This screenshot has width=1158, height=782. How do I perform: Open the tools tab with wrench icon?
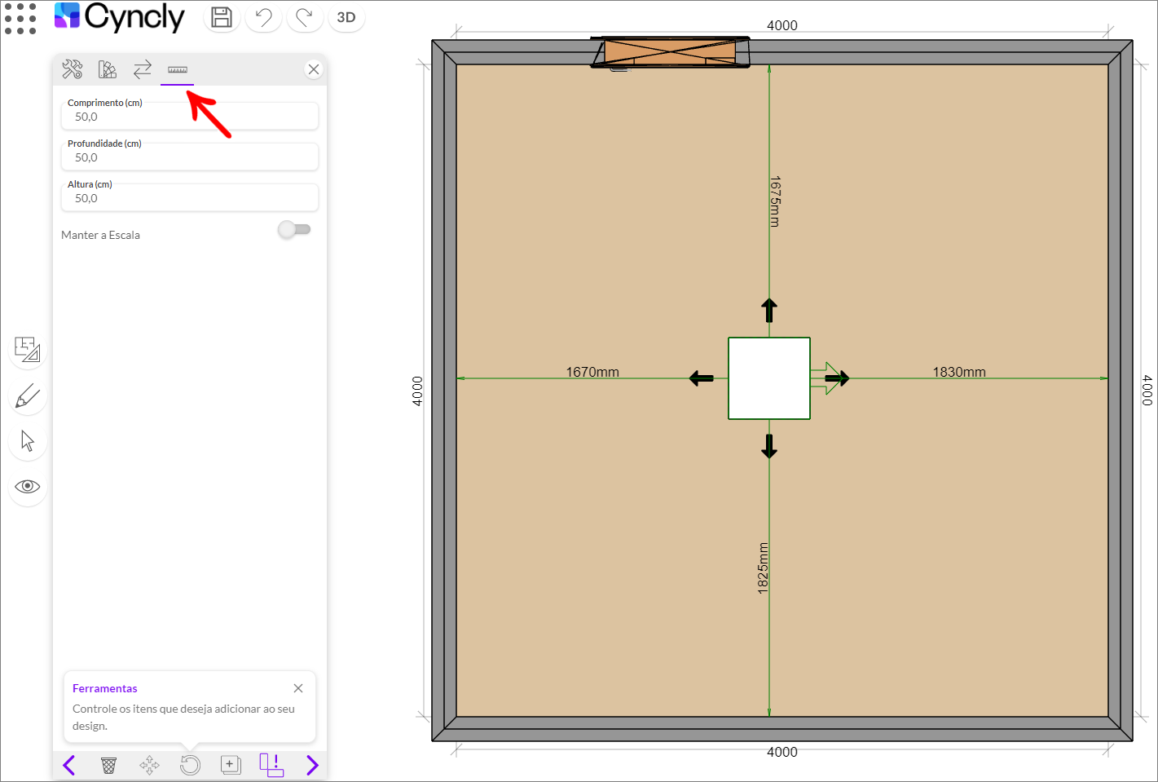(x=73, y=69)
